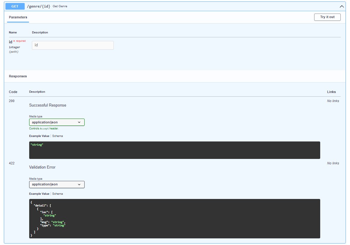The width and height of the screenshot is (350, 245).
Task: Click the dropdown arrow on the first media selector
Action: 79,122
